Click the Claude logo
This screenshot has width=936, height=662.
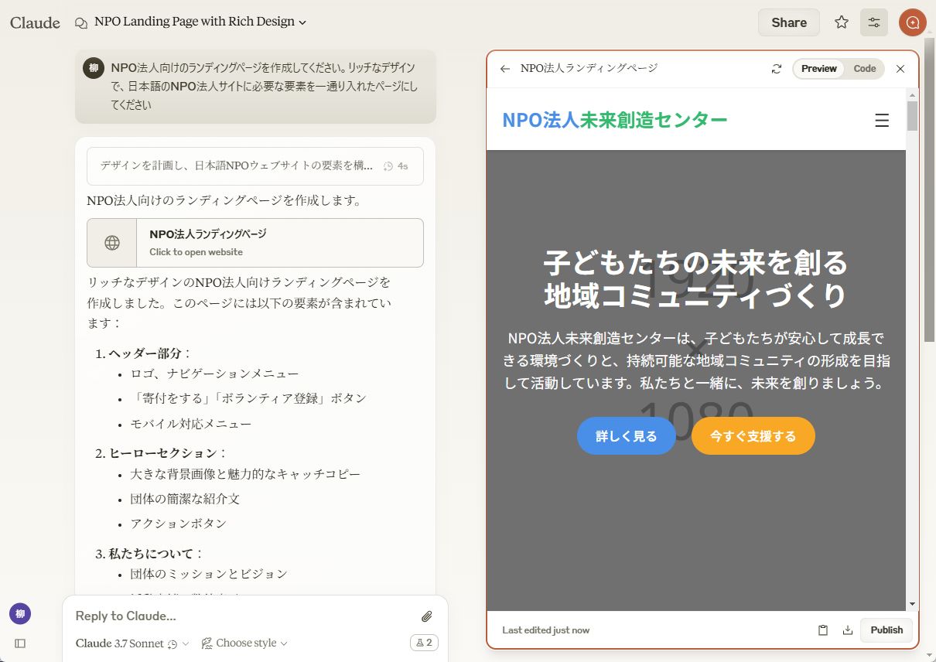35,22
